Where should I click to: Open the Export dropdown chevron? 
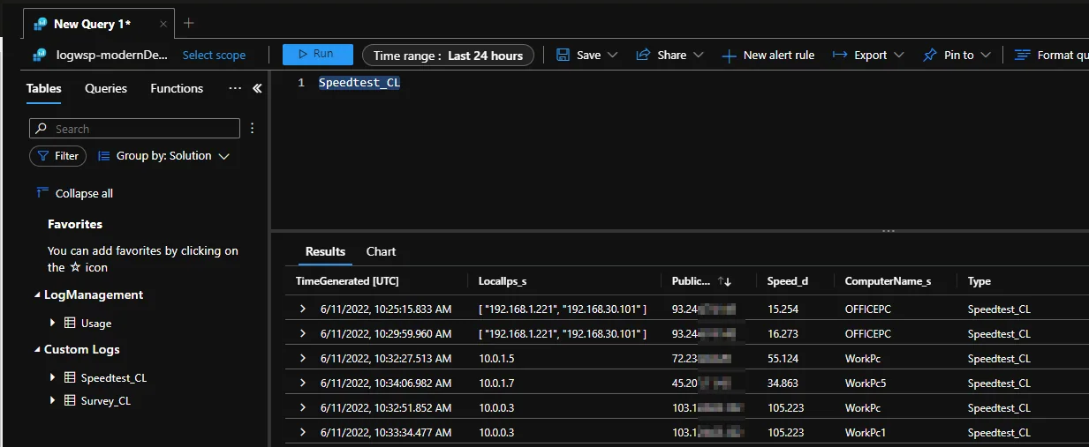point(899,55)
